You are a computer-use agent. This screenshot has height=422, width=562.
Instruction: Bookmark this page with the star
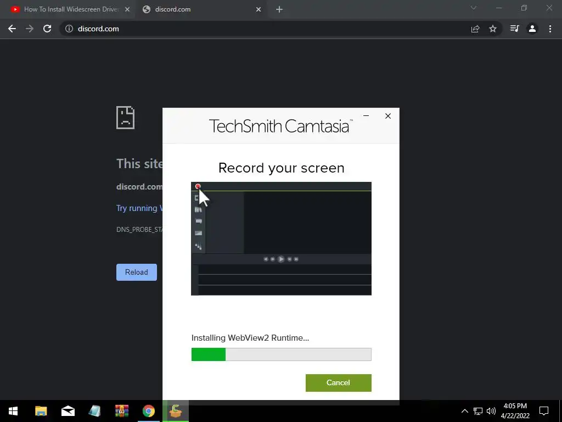point(493,29)
